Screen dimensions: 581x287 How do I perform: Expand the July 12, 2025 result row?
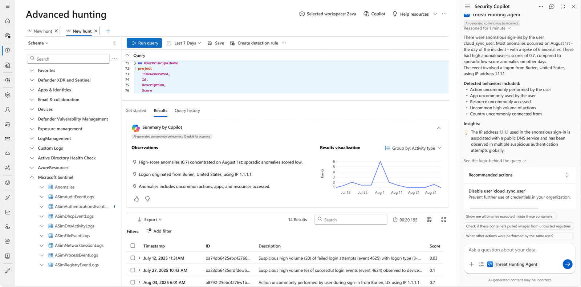[x=139, y=258]
